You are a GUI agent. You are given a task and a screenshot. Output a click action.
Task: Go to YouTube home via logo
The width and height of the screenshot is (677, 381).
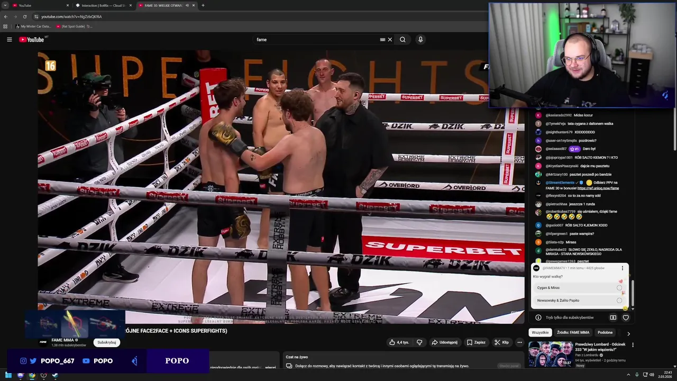(32, 40)
